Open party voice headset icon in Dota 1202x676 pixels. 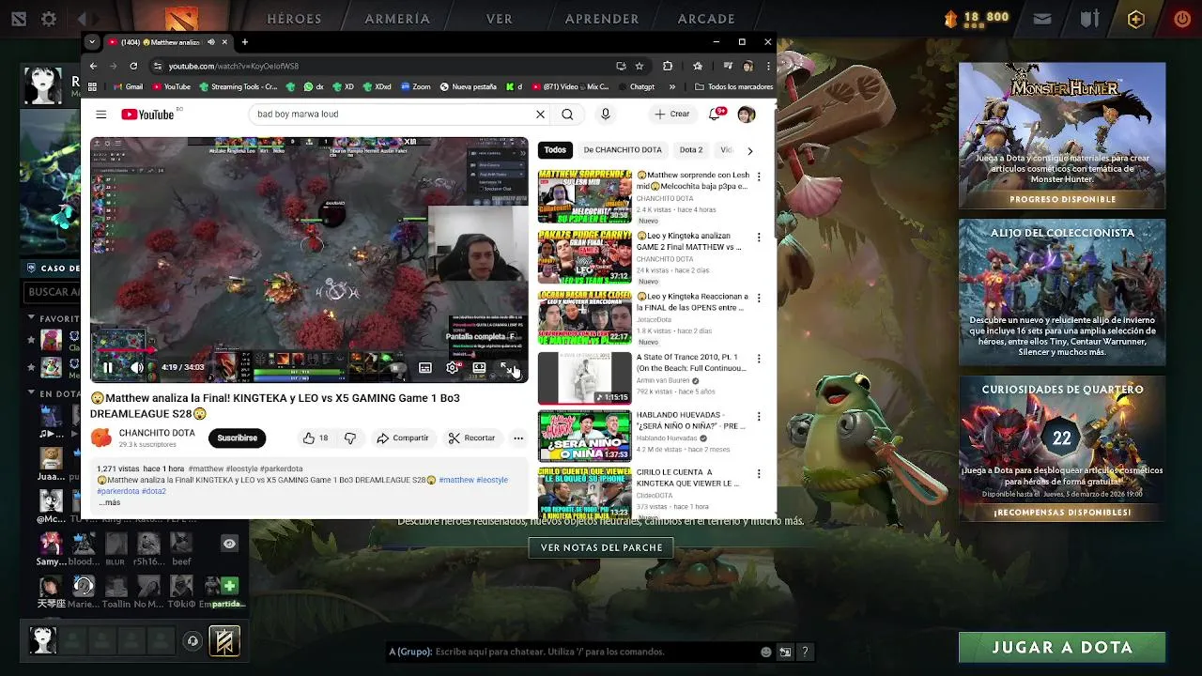click(193, 641)
